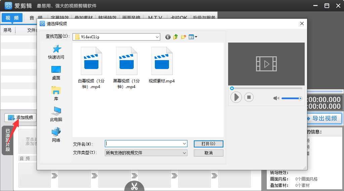The image size is (344, 191).
Task: Select the file 黑幕视频（1分钟）.mp4
Action: (126, 68)
